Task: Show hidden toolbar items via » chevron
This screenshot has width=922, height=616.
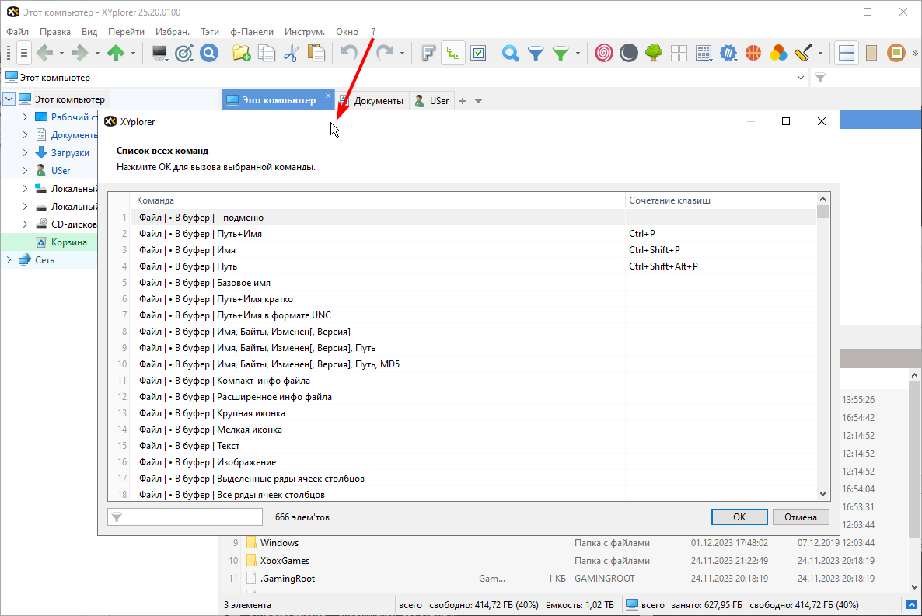Action: 915,54
